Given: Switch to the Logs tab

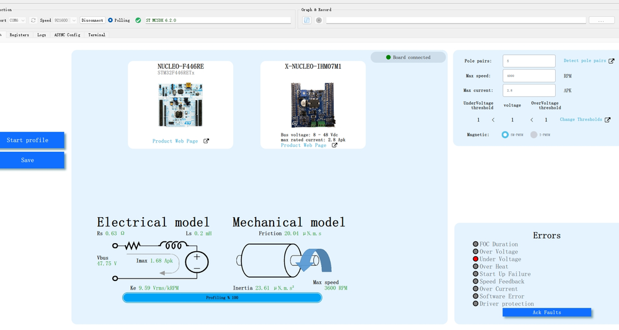Looking at the screenshot, I should tap(42, 35).
